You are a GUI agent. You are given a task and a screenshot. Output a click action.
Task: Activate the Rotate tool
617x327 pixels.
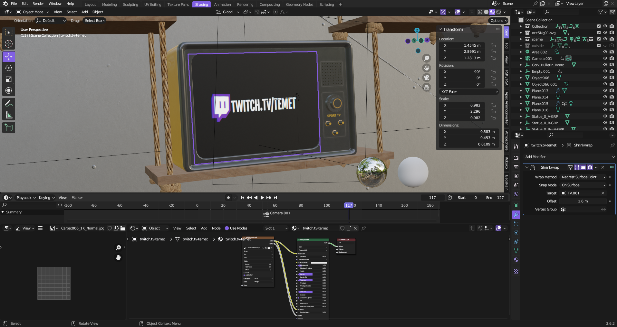click(9, 68)
